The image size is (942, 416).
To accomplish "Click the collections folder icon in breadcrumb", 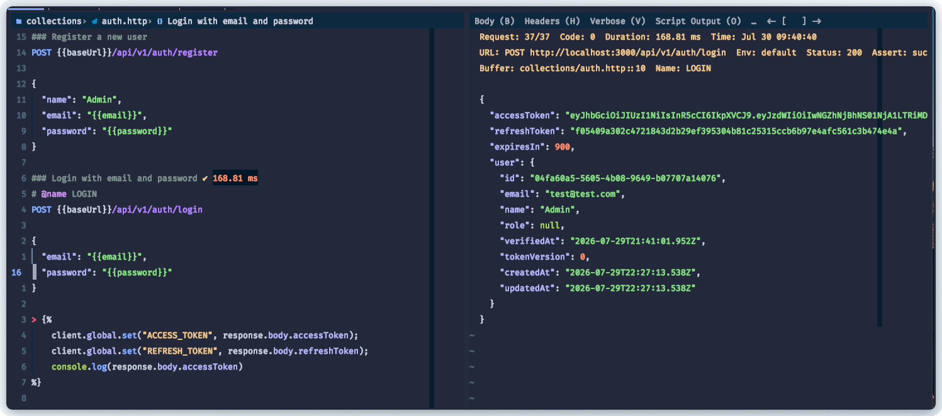I will point(19,21).
